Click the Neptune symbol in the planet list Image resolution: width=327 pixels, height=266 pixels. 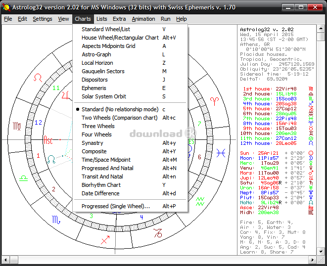click(311, 193)
